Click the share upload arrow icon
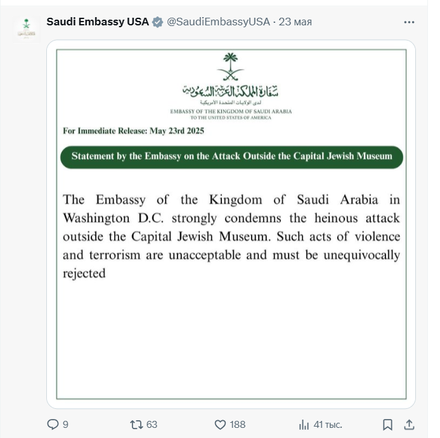Viewport: 440px width, 438px height. 409,424
